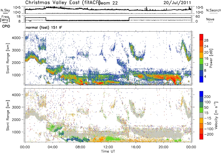Viewport: 221px width, 153px height.
Task: Click the "-15" velocity colorbar label
Action: pos(208,118)
